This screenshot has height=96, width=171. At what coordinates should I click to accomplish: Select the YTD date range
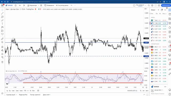pyautogui.click(x=25, y=91)
